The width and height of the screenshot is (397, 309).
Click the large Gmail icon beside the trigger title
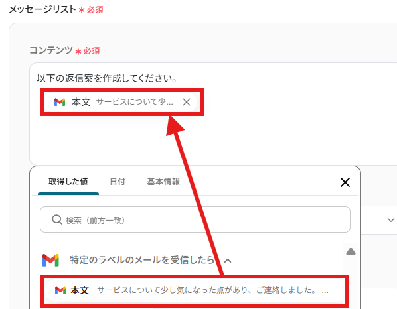coord(50,260)
